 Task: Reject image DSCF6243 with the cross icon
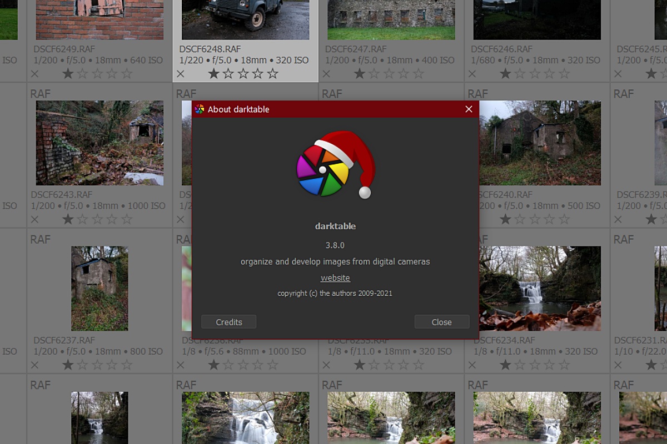click(34, 219)
